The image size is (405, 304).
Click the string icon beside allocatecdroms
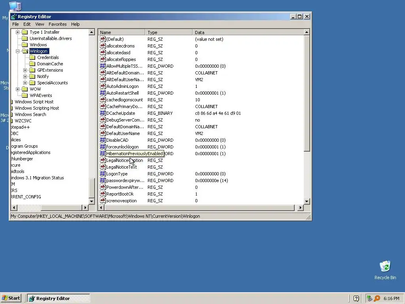coord(102,46)
